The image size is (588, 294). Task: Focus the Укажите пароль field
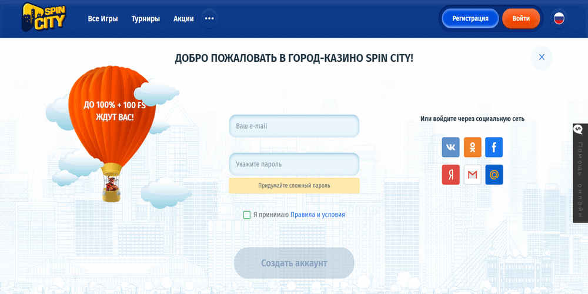coord(294,164)
